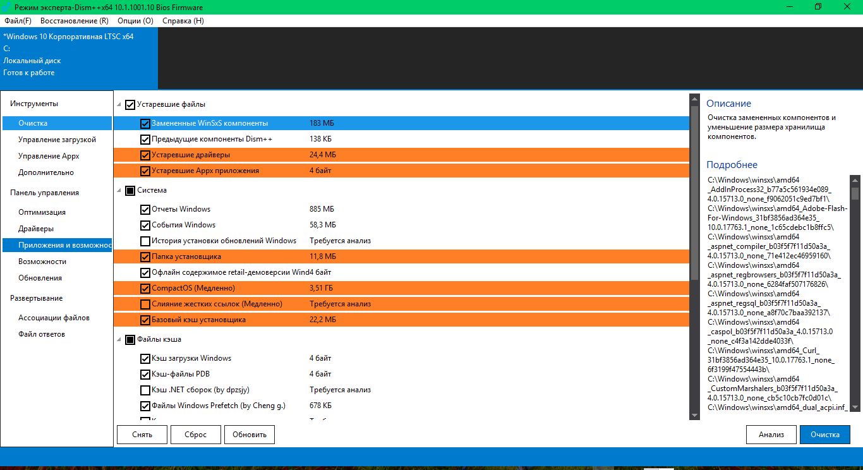Open Оптимизация in sidebar
The height and width of the screenshot is (470, 863).
pyautogui.click(x=57, y=212)
